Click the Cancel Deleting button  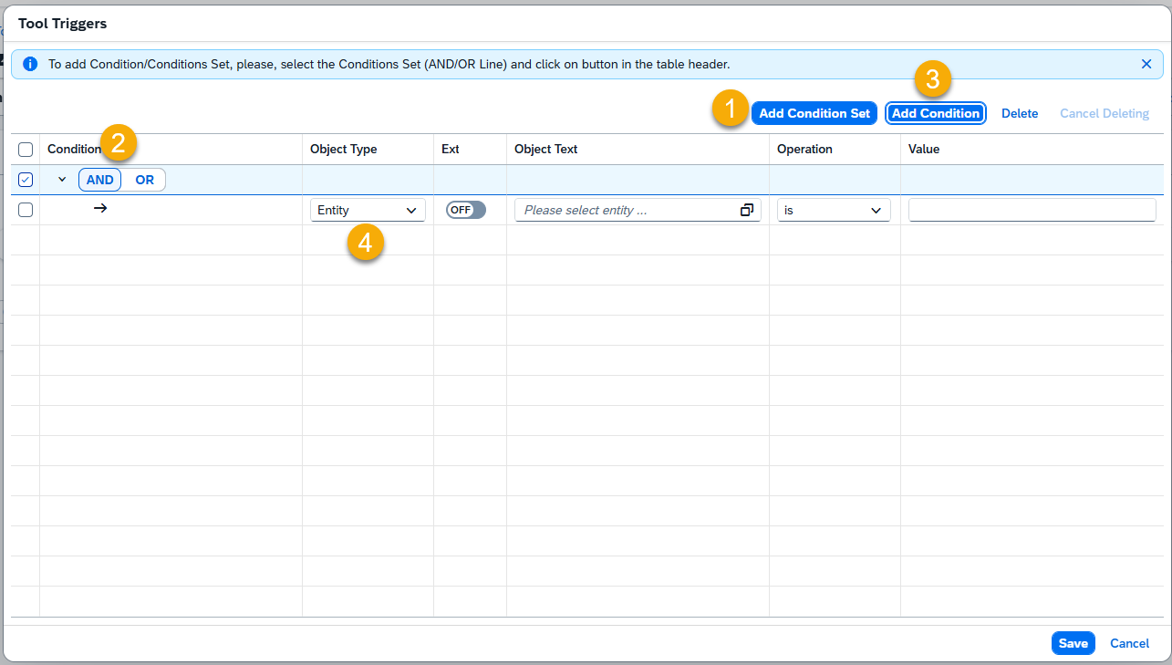[x=1105, y=113]
